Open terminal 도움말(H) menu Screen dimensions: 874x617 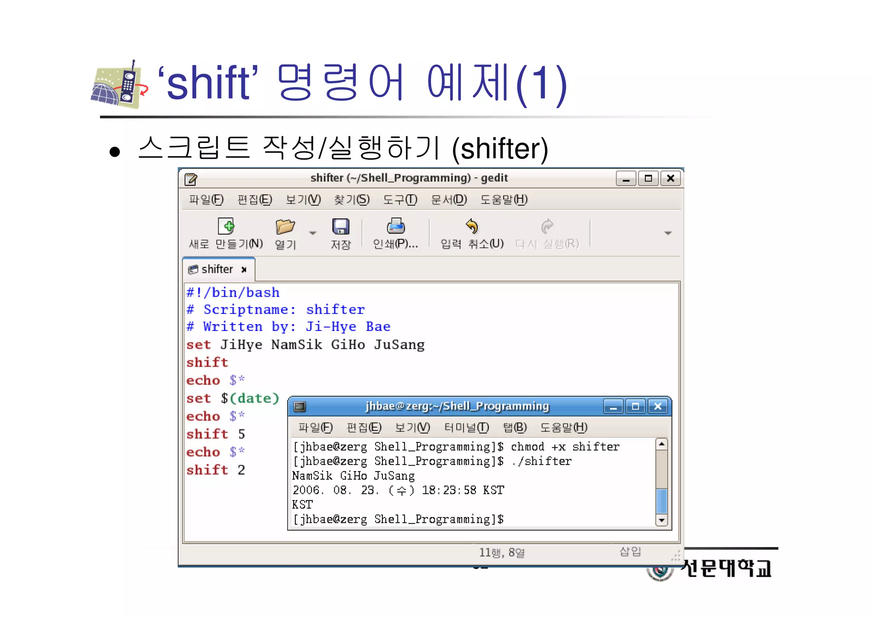click(x=564, y=427)
